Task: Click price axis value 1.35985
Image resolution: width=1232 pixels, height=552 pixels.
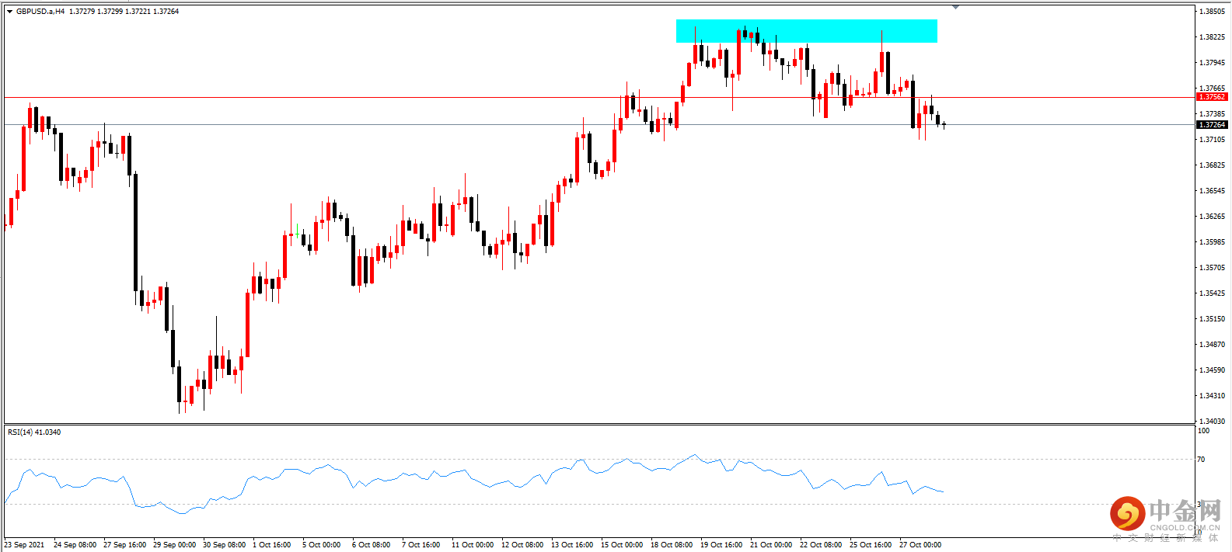Action: (1212, 242)
